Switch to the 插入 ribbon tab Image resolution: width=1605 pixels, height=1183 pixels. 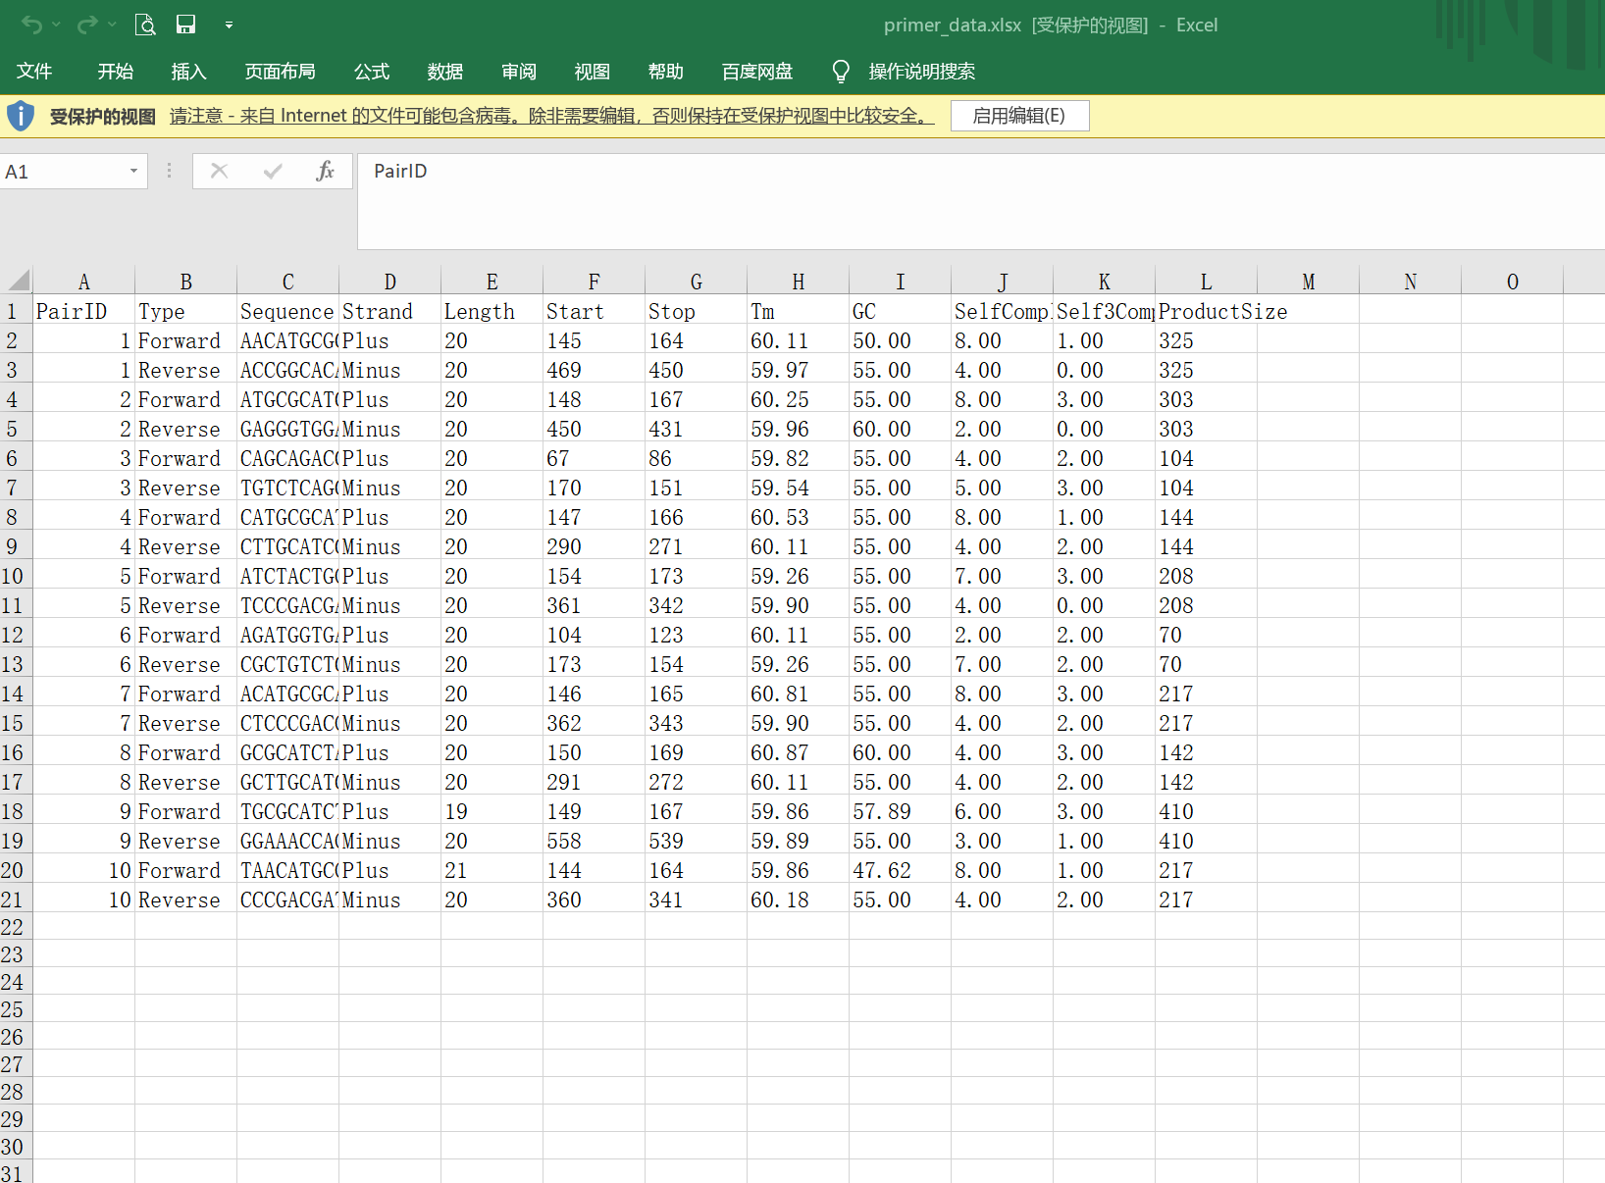coord(188,72)
